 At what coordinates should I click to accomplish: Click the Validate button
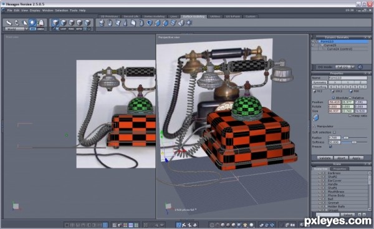pyautogui.click(x=325, y=158)
